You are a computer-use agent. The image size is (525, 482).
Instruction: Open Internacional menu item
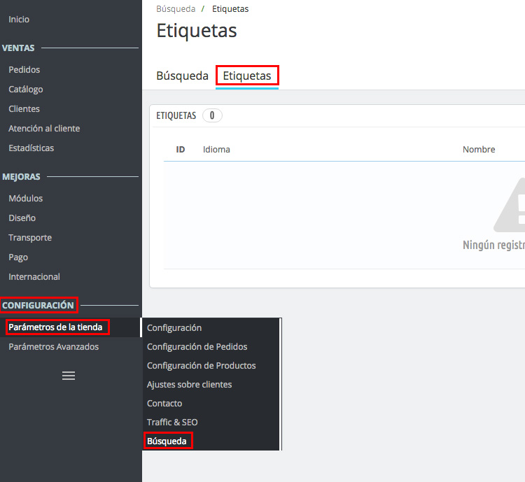pos(34,277)
